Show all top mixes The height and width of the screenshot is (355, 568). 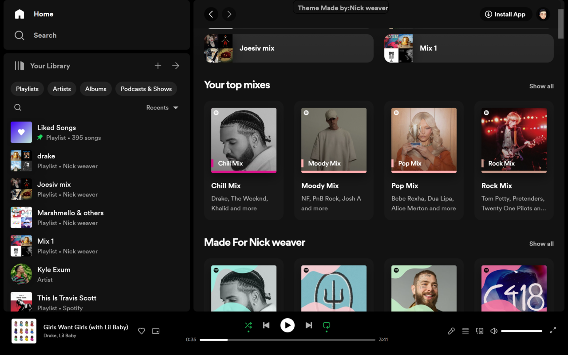coord(541,86)
